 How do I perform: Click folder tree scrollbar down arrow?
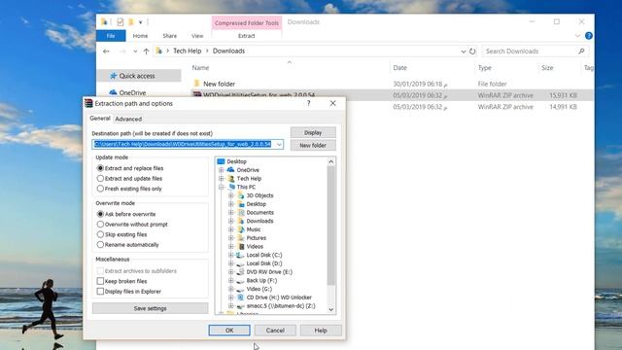[331, 309]
